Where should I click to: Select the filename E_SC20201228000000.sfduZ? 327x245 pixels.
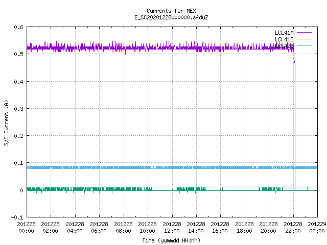(x=171, y=17)
